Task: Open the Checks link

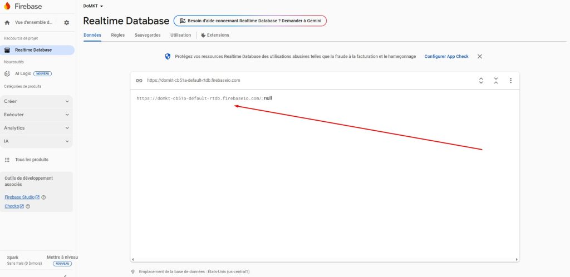Action: click(x=14, y=206)
